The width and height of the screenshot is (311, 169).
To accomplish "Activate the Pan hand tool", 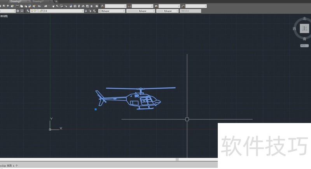I will pyautogui.click(x=53, y=6).
